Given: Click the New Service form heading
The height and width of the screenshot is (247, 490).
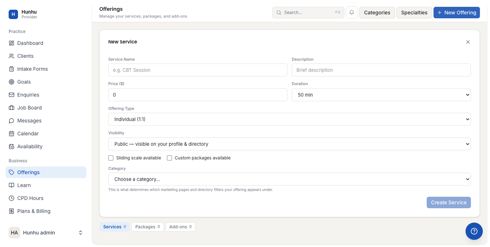Looking at the screenshot, I should click(x=123, y=42).
